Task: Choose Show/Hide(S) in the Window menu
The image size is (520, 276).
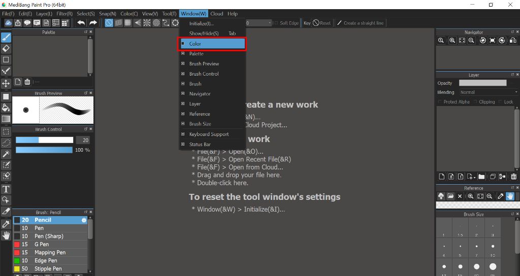Action: 213,33
